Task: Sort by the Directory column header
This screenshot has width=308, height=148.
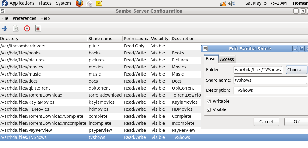Action: point(43,39)
